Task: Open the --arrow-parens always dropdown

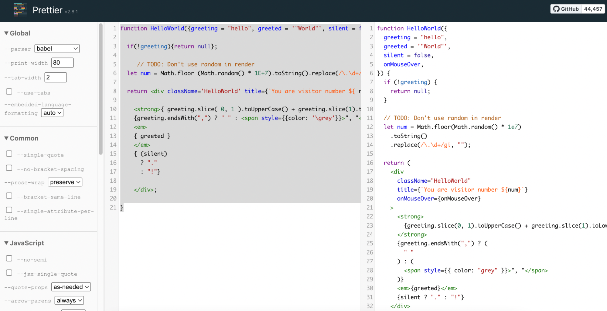Action: point(69,300)
